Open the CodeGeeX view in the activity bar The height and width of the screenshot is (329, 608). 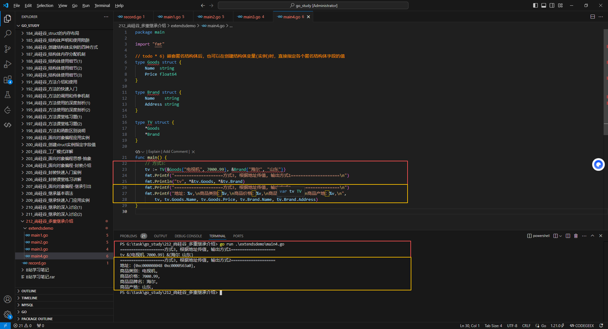click(x=8, y=125)
